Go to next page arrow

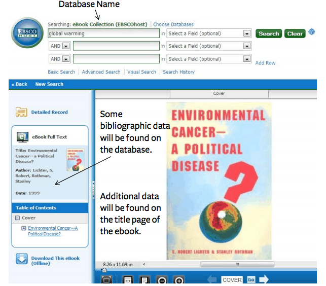pyautogui.click(x=264, y=279)
